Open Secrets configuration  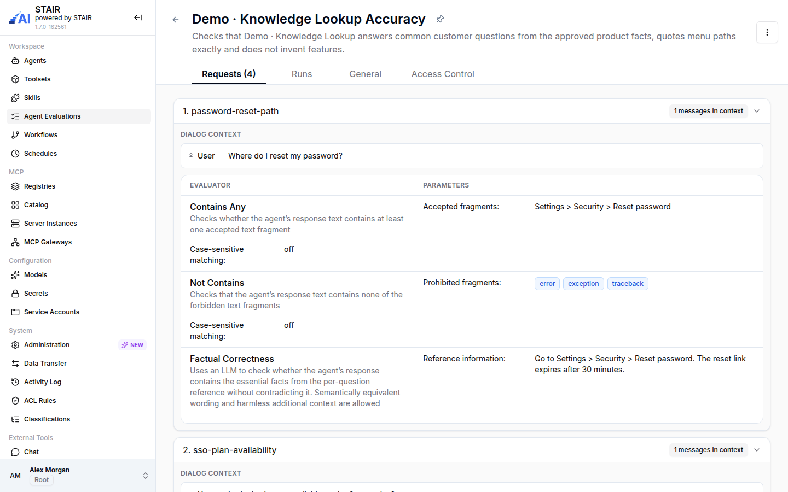(79, 294)
